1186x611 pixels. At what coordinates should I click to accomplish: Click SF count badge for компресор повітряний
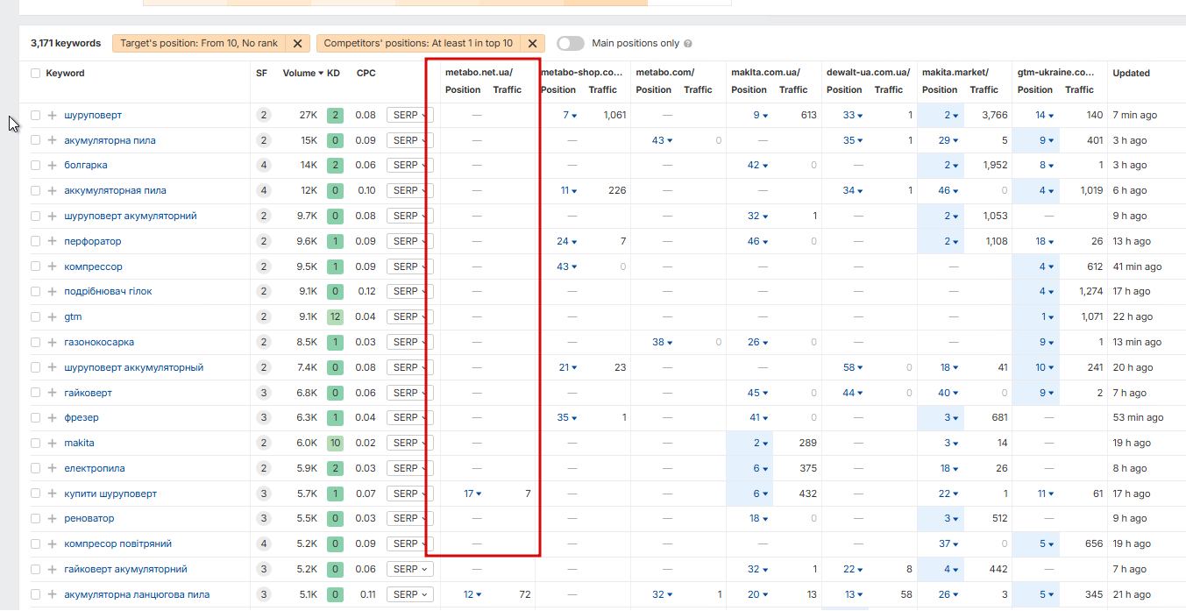[x=263, y=544]
